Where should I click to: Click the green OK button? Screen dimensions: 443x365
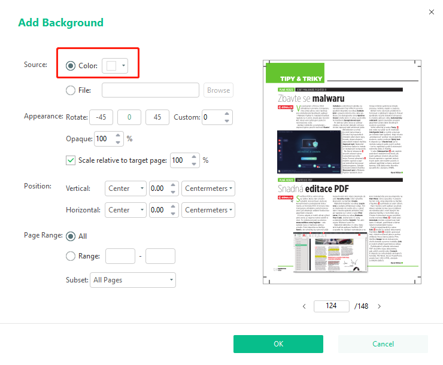point(278,344)
